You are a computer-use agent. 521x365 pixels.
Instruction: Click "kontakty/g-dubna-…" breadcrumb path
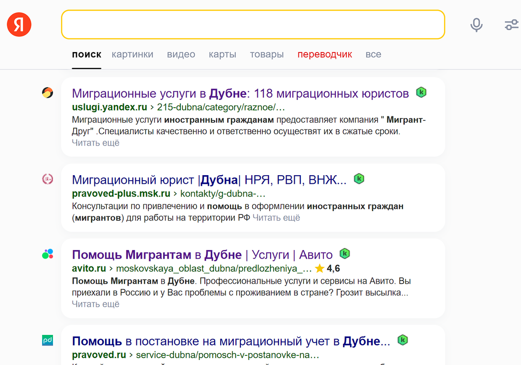click(x=223, y=193)
